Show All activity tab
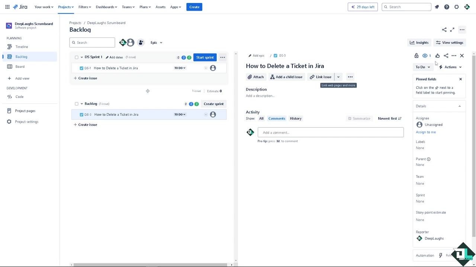Viewport: 476px width, 267px height. point(261,119)
